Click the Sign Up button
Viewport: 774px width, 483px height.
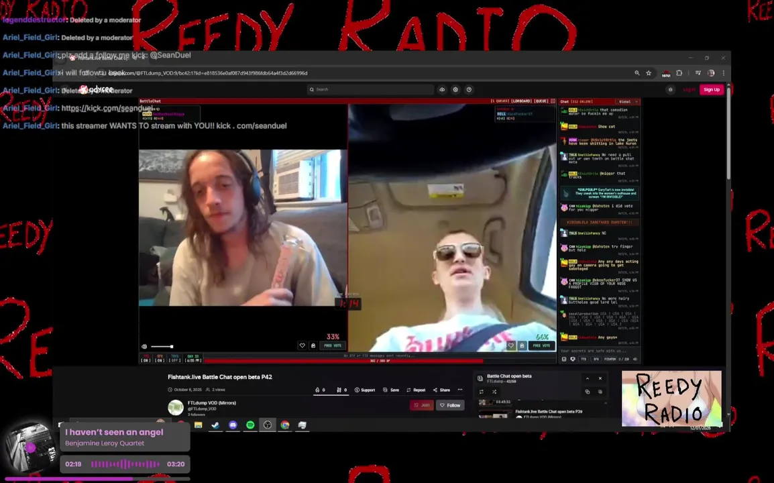[712, 89]
